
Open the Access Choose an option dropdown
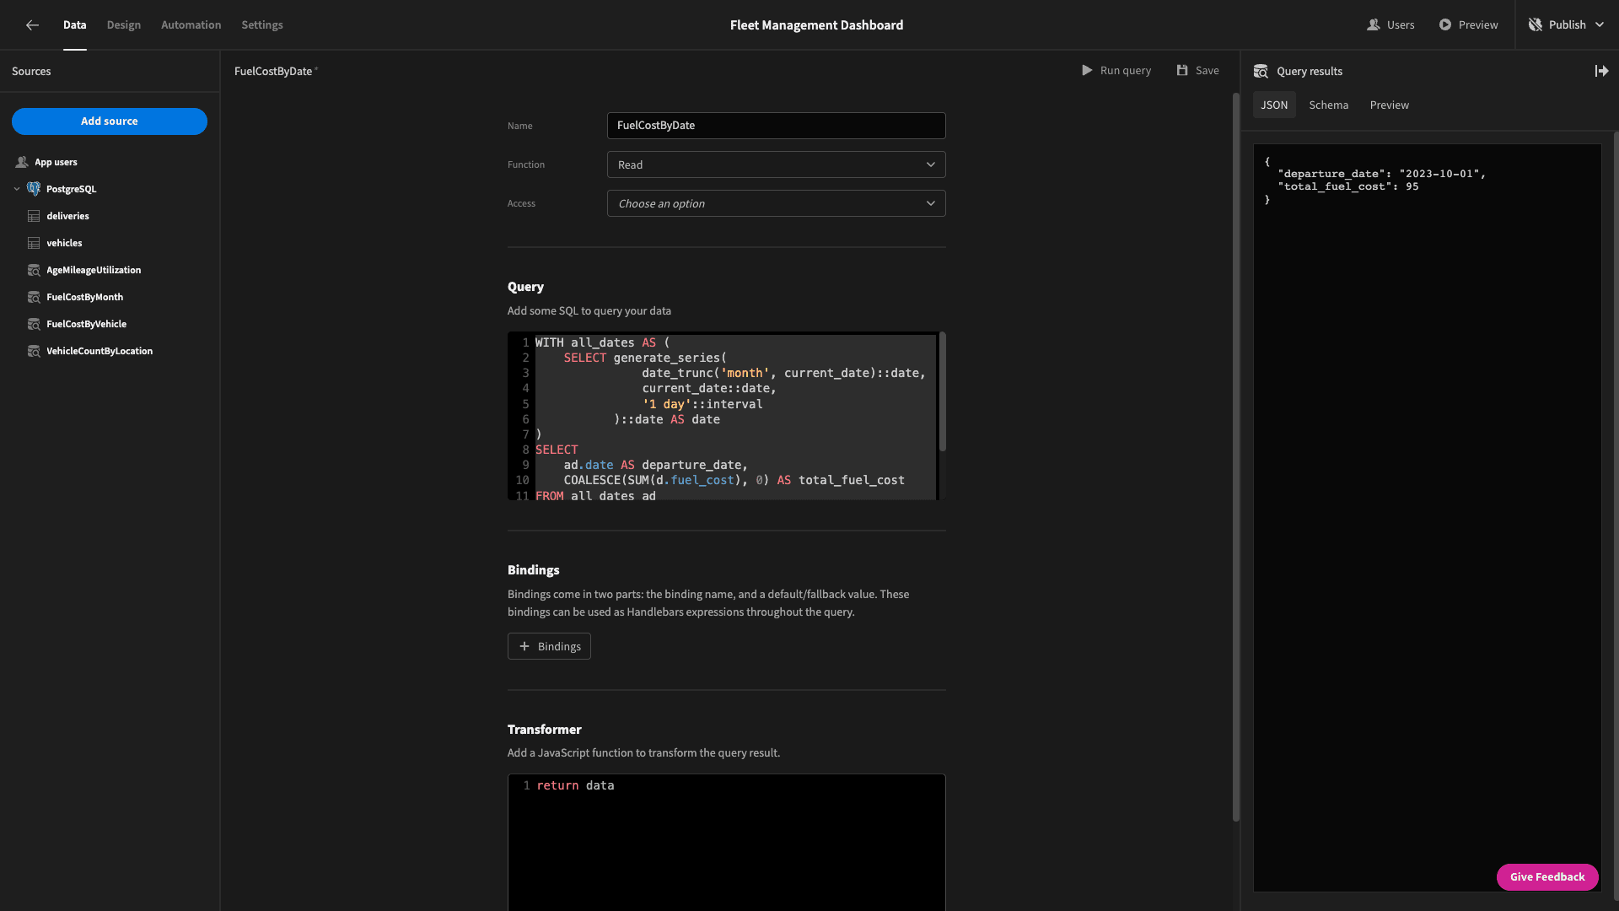point(776,203)
